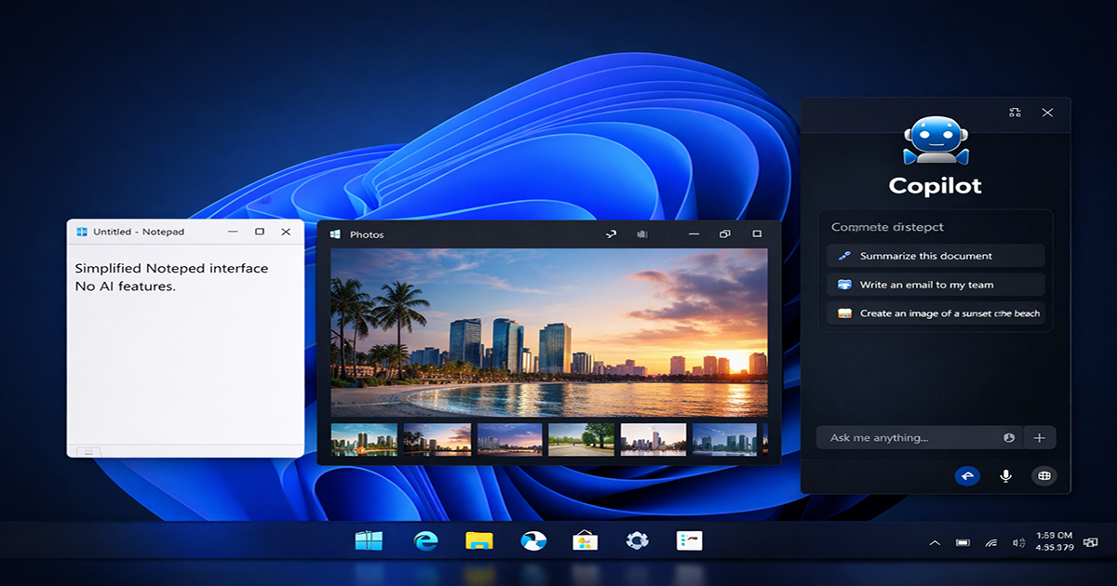
Task: Click the Windows Start button
Action: (x=369, y=541)
